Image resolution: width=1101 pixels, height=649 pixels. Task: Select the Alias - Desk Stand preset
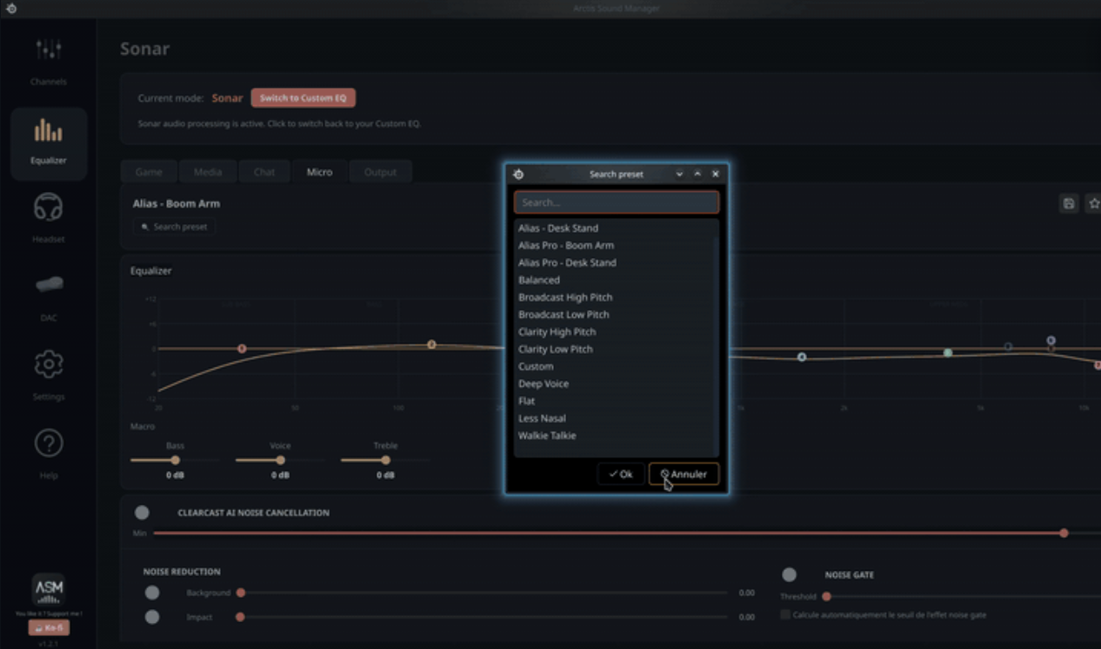point(616,228)
